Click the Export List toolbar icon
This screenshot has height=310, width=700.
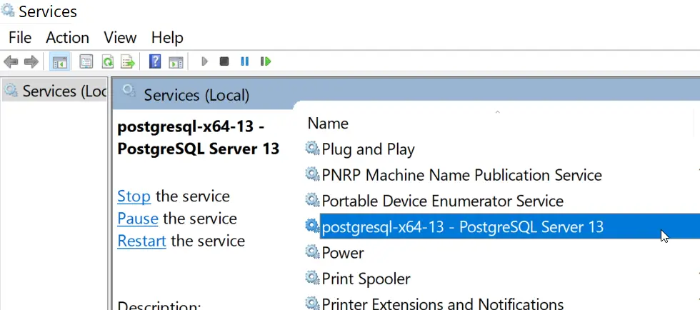[x=128, y=61]
